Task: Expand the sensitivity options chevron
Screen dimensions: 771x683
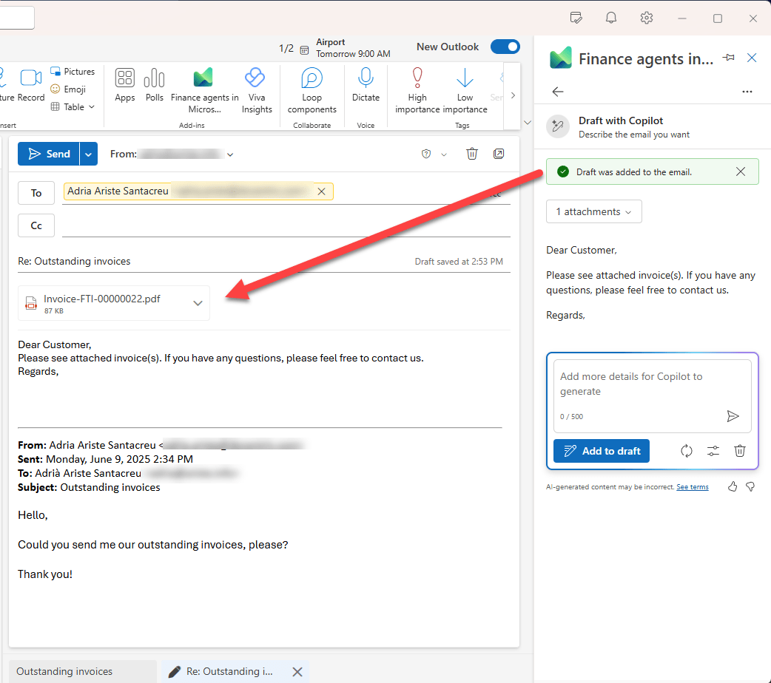Action: 443,154
